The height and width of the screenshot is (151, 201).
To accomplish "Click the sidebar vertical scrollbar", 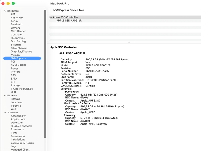I will [45, 74].
